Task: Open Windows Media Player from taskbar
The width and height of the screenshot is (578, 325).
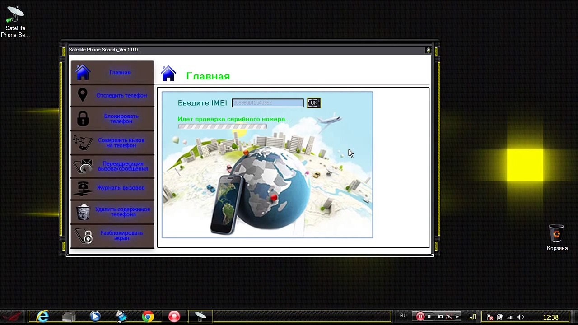Action: coord(95,316)
